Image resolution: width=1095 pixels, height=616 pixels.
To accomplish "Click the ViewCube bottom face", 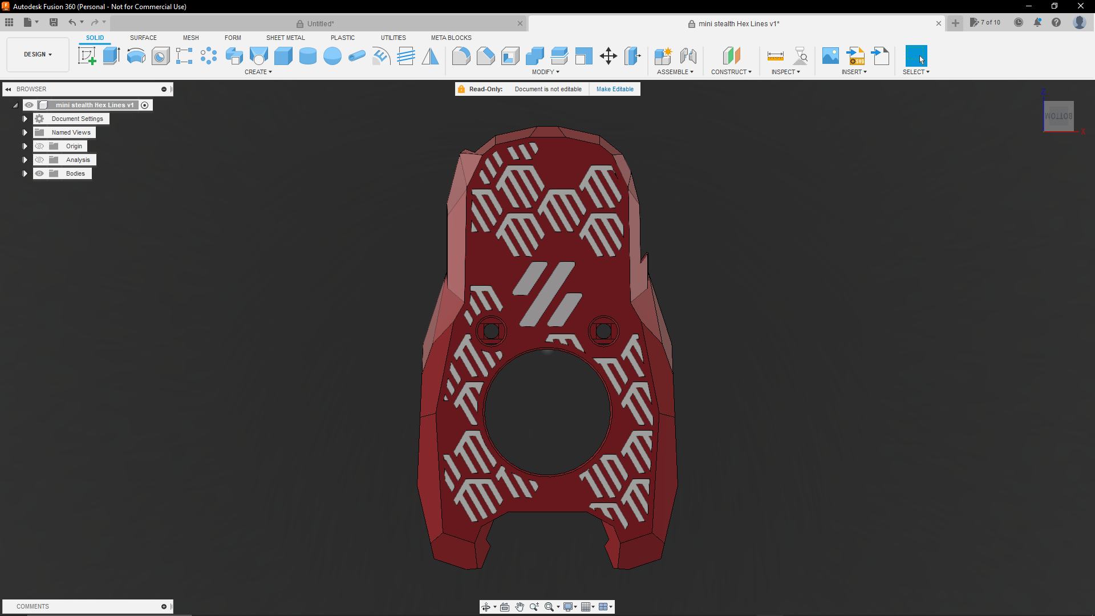I will [x=1059, y=115].
